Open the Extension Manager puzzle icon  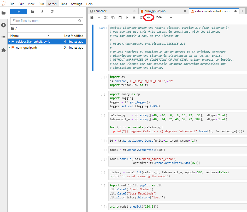(x=3, y=50)
